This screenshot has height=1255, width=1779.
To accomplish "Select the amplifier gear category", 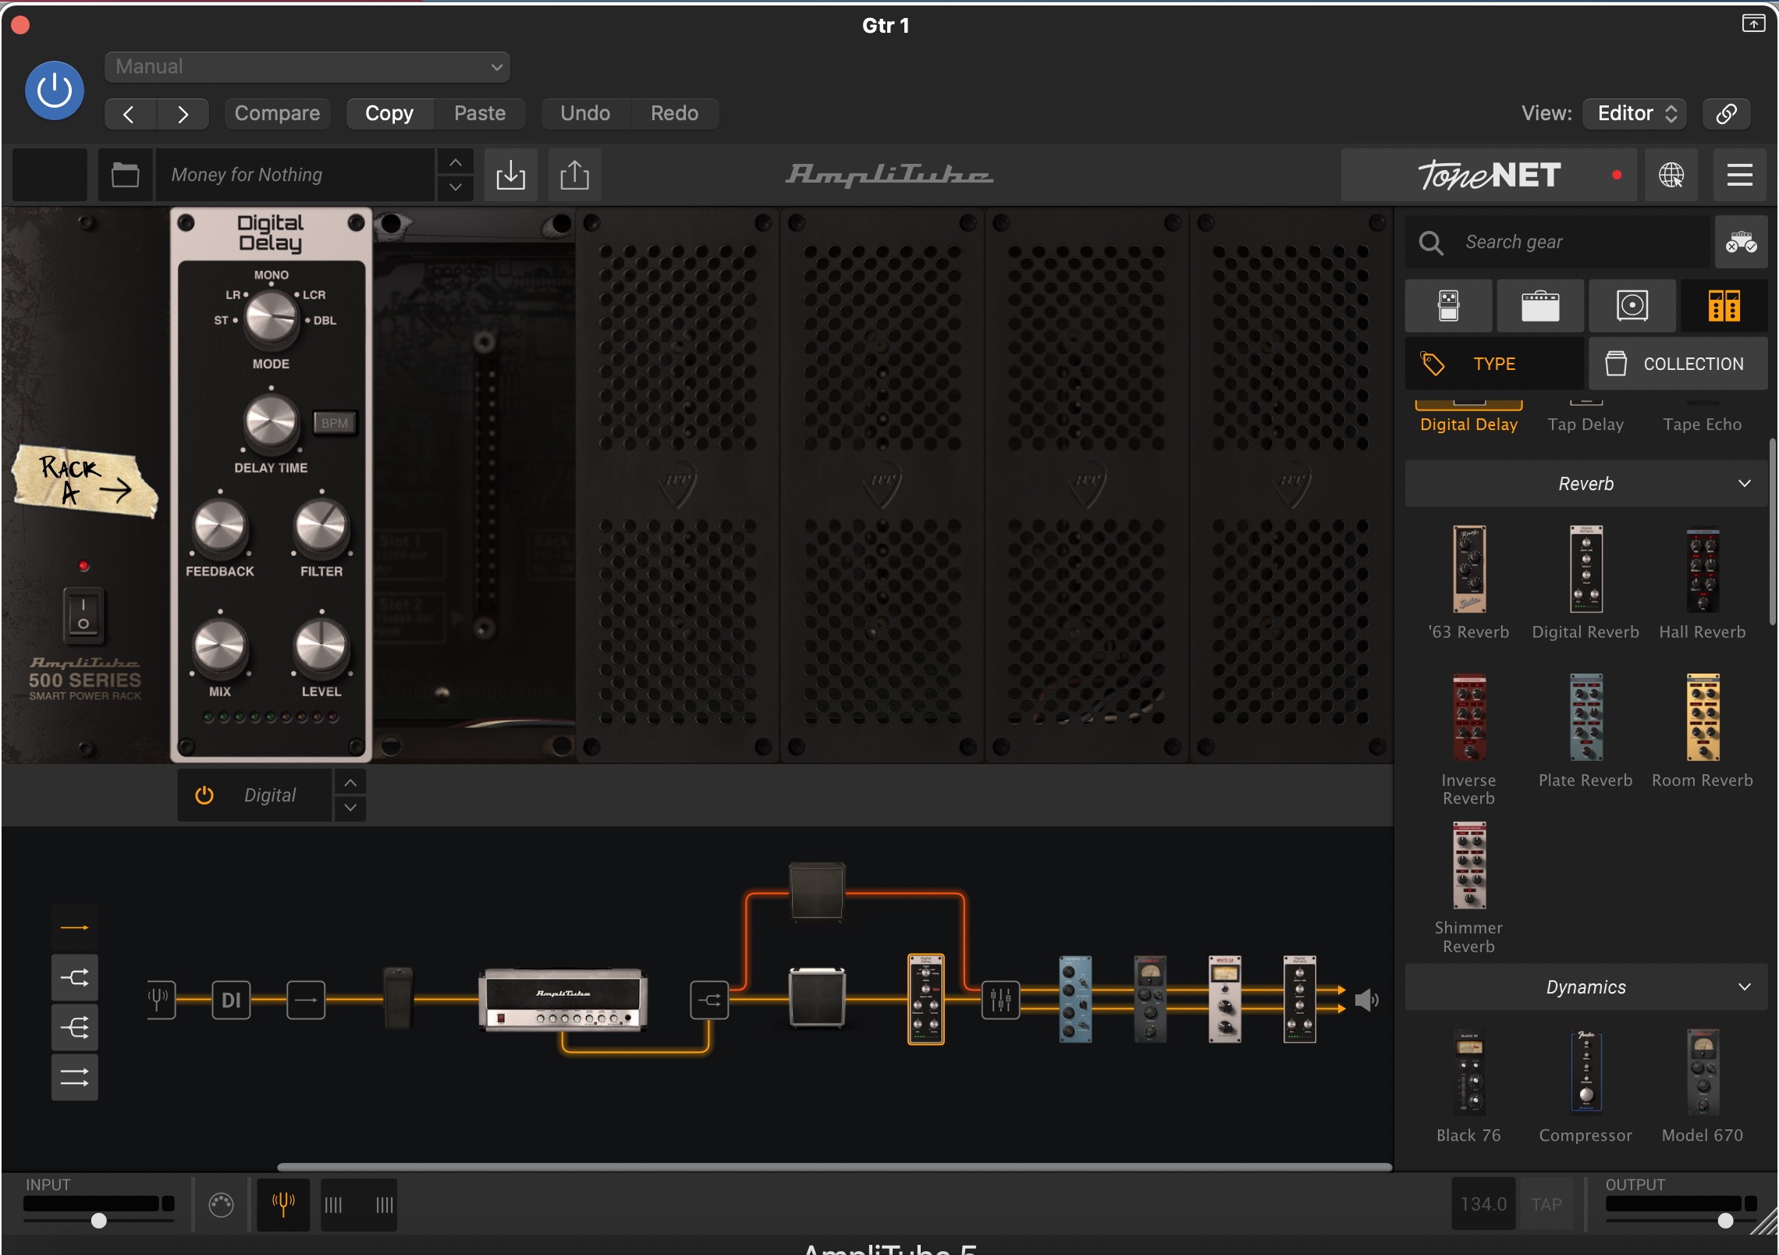I will point(1540,306).
